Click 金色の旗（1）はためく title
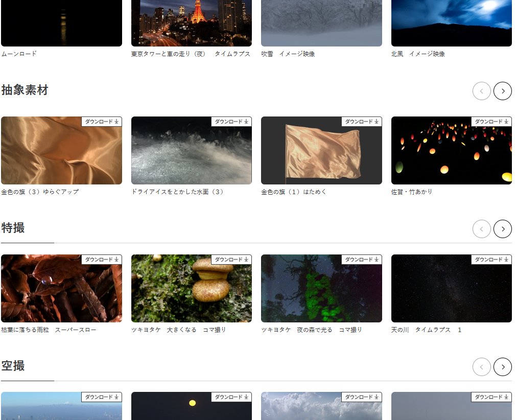The image size is (517, 420). click(x=294, y=192)
